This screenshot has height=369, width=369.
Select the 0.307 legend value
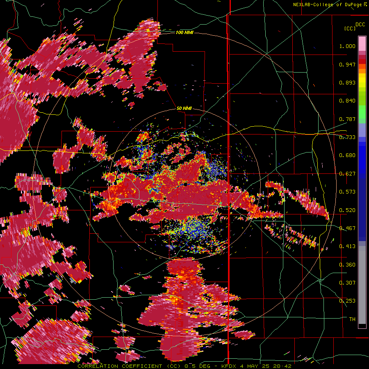tap(347, 283)
